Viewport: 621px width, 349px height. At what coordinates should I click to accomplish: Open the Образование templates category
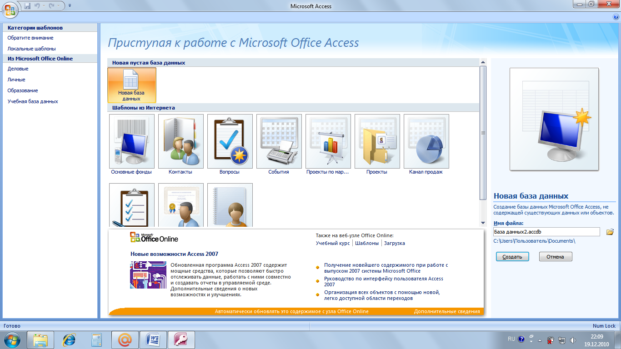[x=23, y=90]
